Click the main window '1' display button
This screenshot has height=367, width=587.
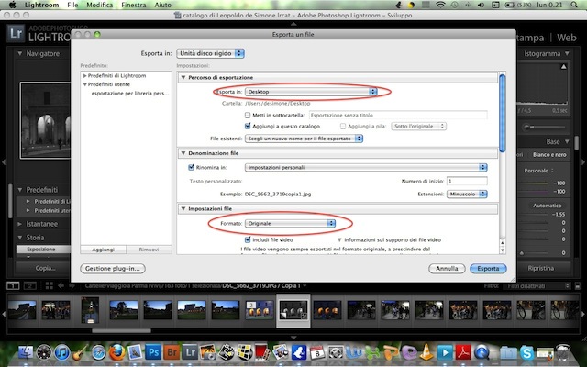click(x=13, y=285)
